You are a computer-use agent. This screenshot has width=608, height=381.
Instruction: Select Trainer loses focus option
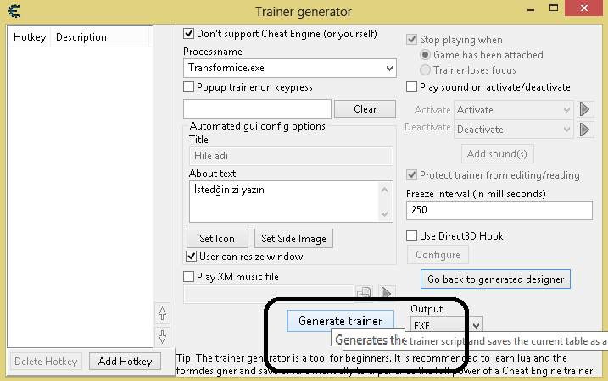425,70
